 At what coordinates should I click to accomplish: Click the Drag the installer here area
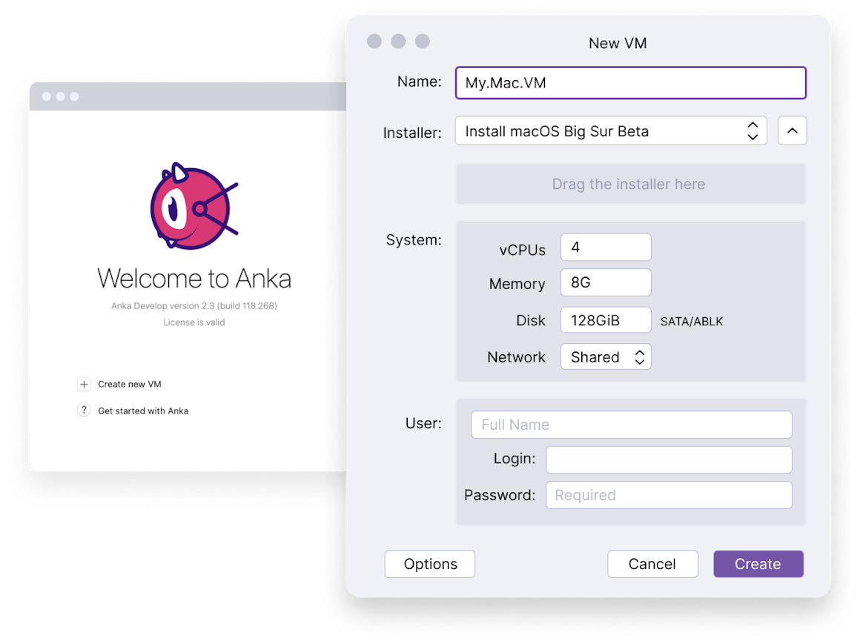coord(631,185)
